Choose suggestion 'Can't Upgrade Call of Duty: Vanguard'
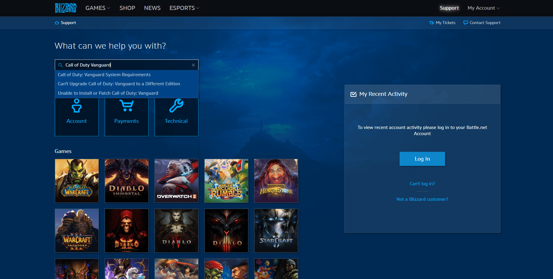Screen dimensions: 553x279 127,84
